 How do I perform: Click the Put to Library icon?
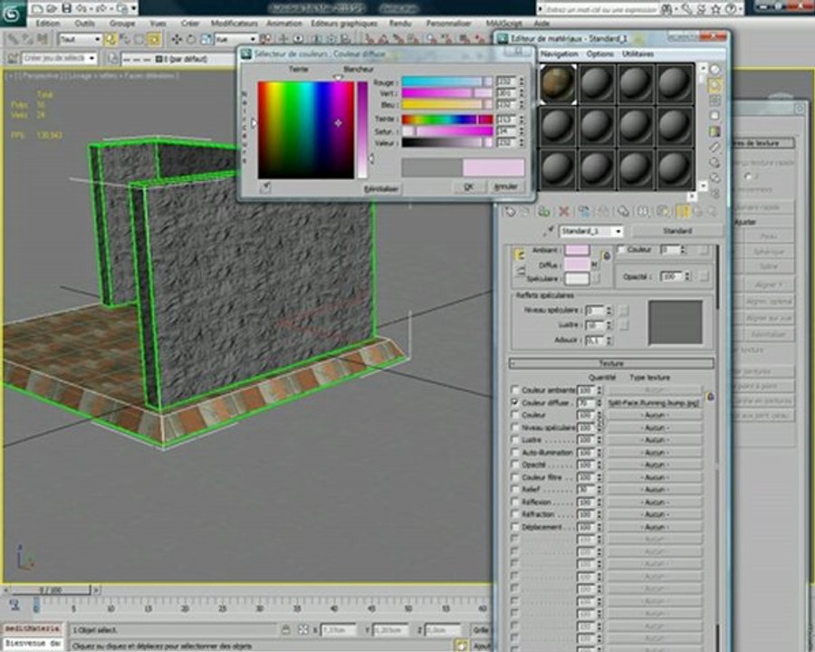click(623, 212)
